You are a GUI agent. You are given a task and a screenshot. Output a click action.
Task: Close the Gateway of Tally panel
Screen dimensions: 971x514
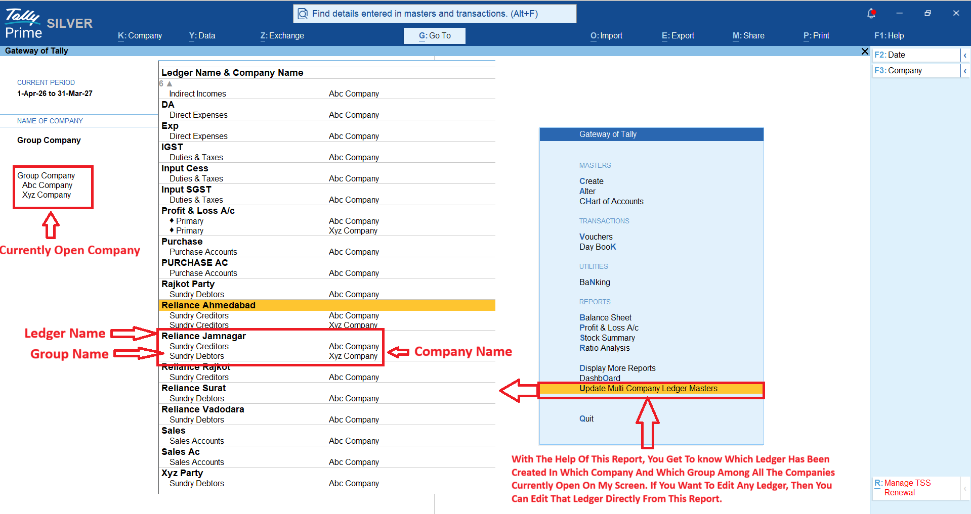tap(865, 51)
